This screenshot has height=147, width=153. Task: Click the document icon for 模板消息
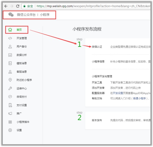click(x=10, y=63)
